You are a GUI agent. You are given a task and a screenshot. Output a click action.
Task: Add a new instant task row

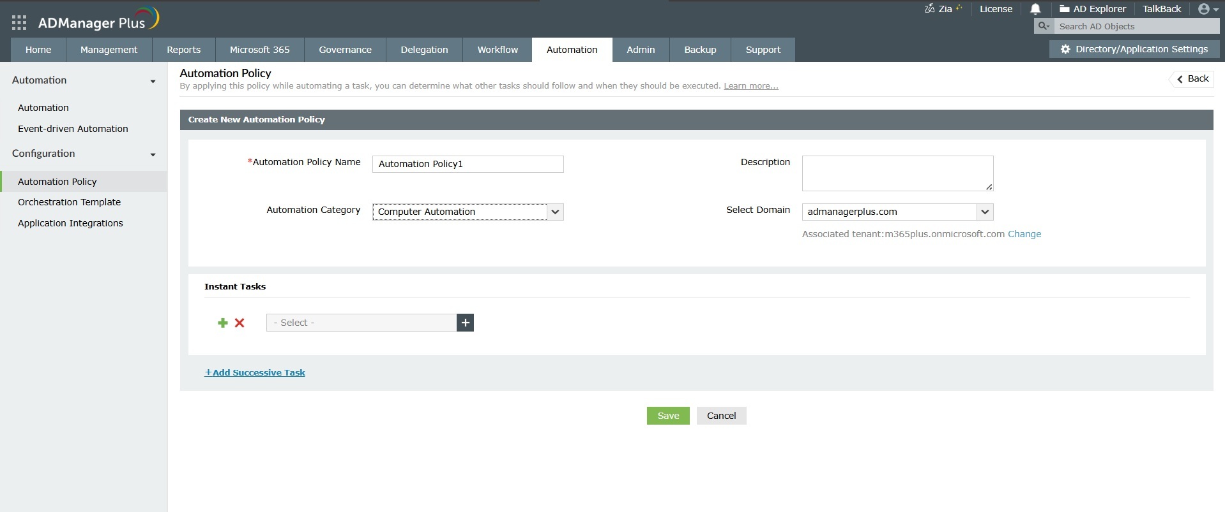pyautogui.click(x=223, y=323)
